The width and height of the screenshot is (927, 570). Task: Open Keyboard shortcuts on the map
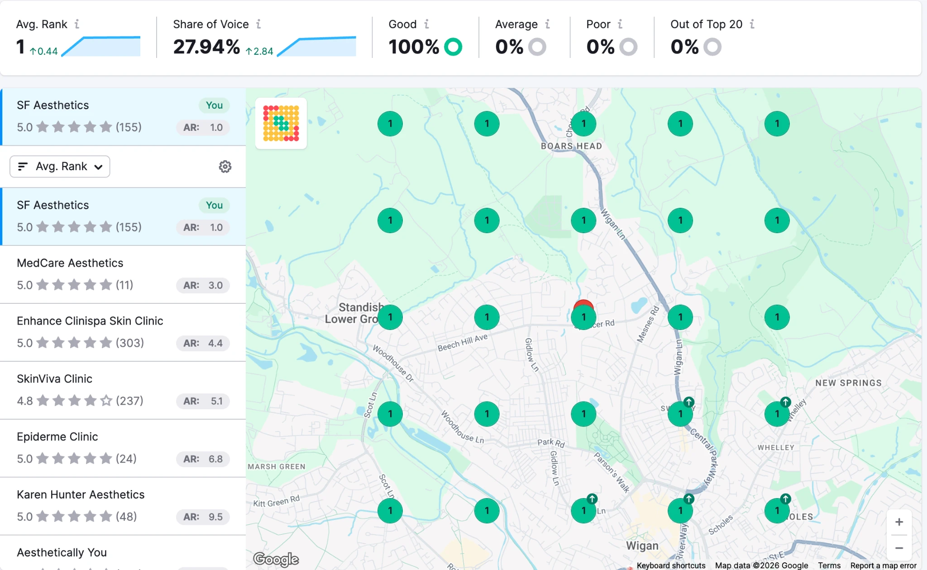point(671,565)
